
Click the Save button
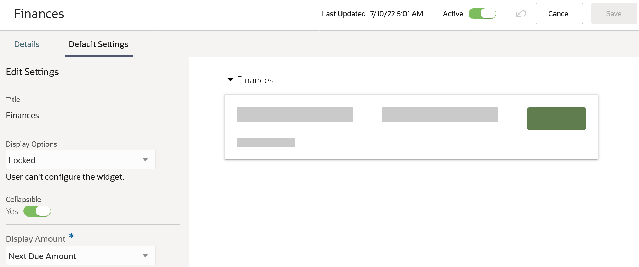point(613,14)
